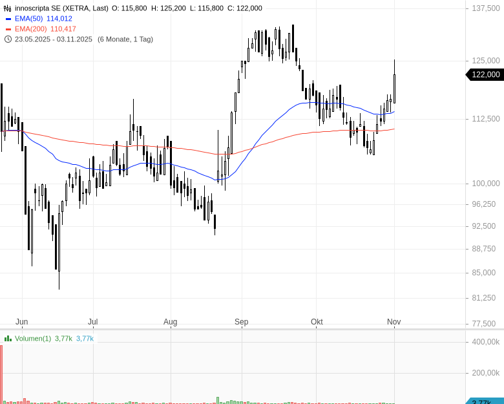Click the 400,00k volume axis label
Image resolution: width=504 pixels, height=404 pixels.
(x=486, y=341)
